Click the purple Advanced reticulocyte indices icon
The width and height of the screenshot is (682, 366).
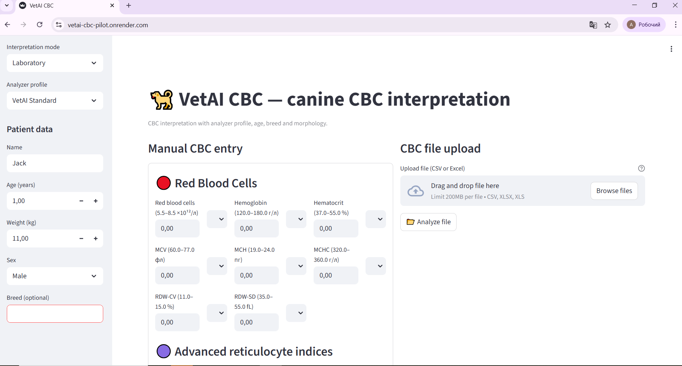click(164, 351)
